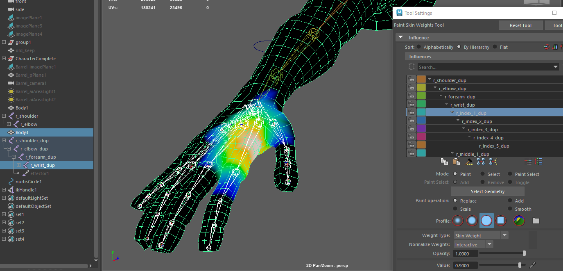Expand group1 in the Outliner

coord(4,42)
